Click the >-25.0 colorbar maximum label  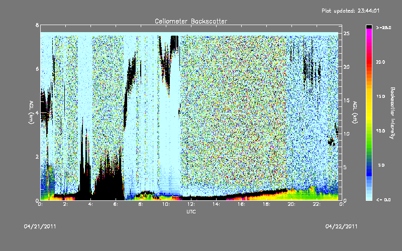click(x=384, y=28)
